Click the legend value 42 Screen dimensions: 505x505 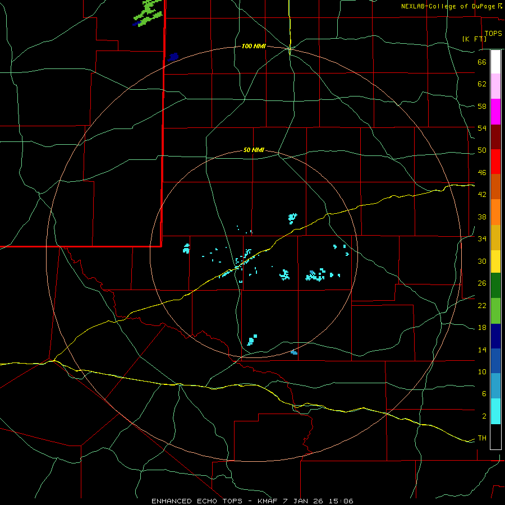coord(482,195)
